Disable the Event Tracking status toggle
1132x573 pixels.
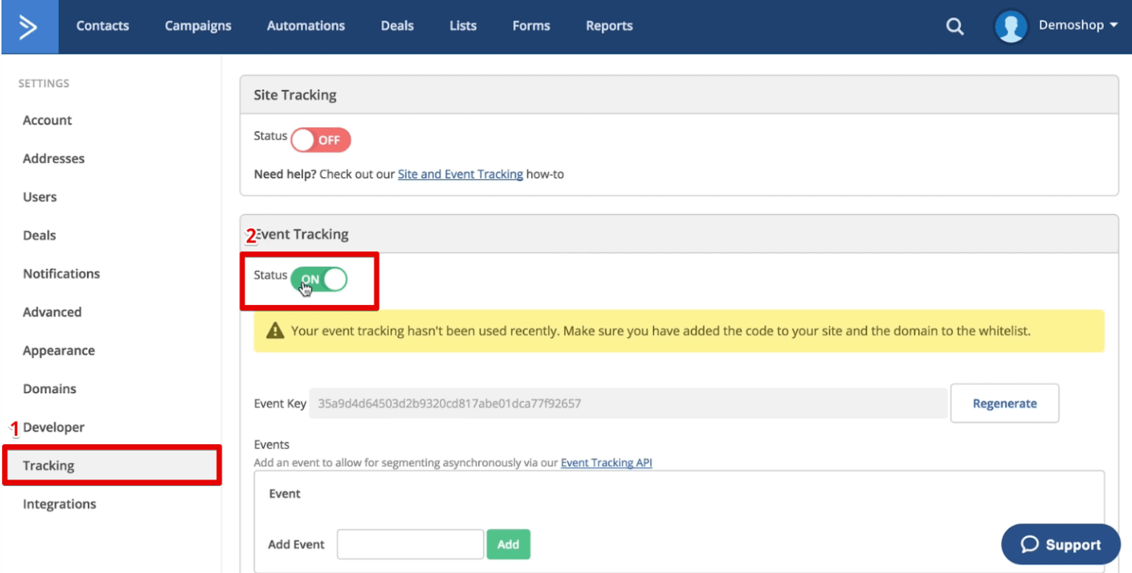tap(320, 280)
